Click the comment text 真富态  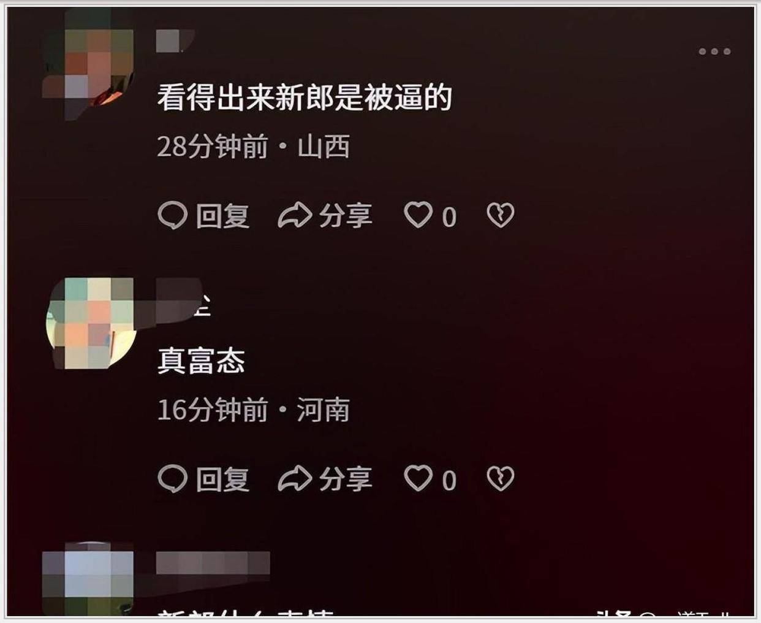202,361
